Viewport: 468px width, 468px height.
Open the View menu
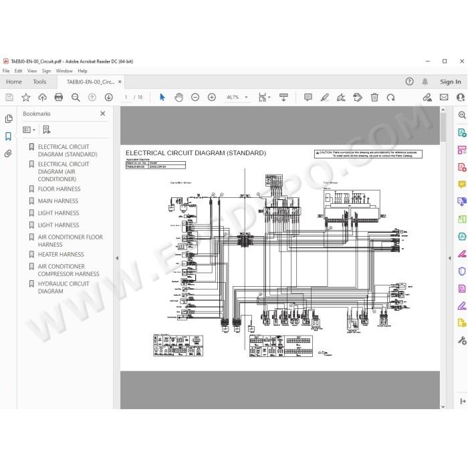(x=32, y=71)
